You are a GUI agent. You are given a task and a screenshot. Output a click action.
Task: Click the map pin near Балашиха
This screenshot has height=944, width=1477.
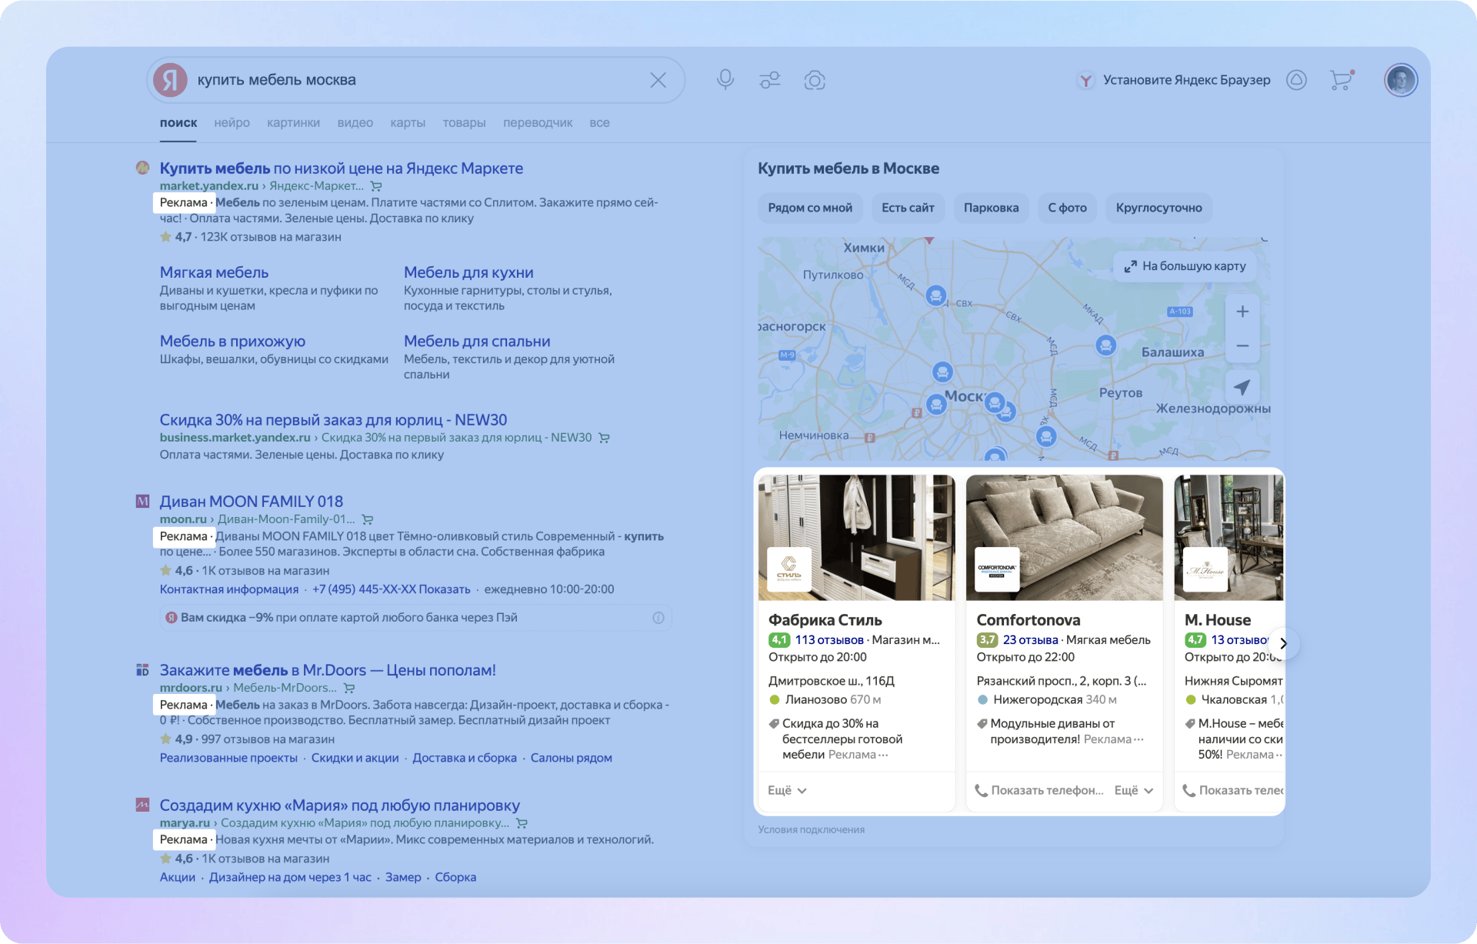point(1105,345)
